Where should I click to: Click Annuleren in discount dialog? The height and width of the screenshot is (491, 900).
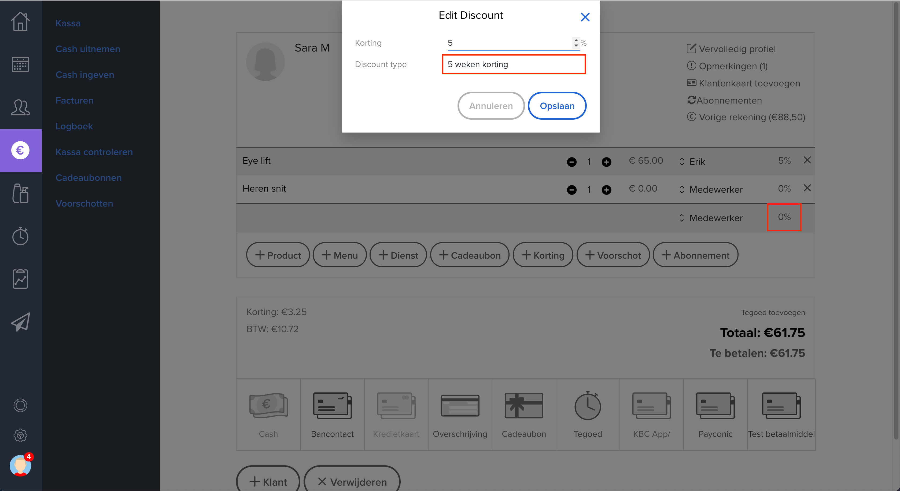coord(491,106)
